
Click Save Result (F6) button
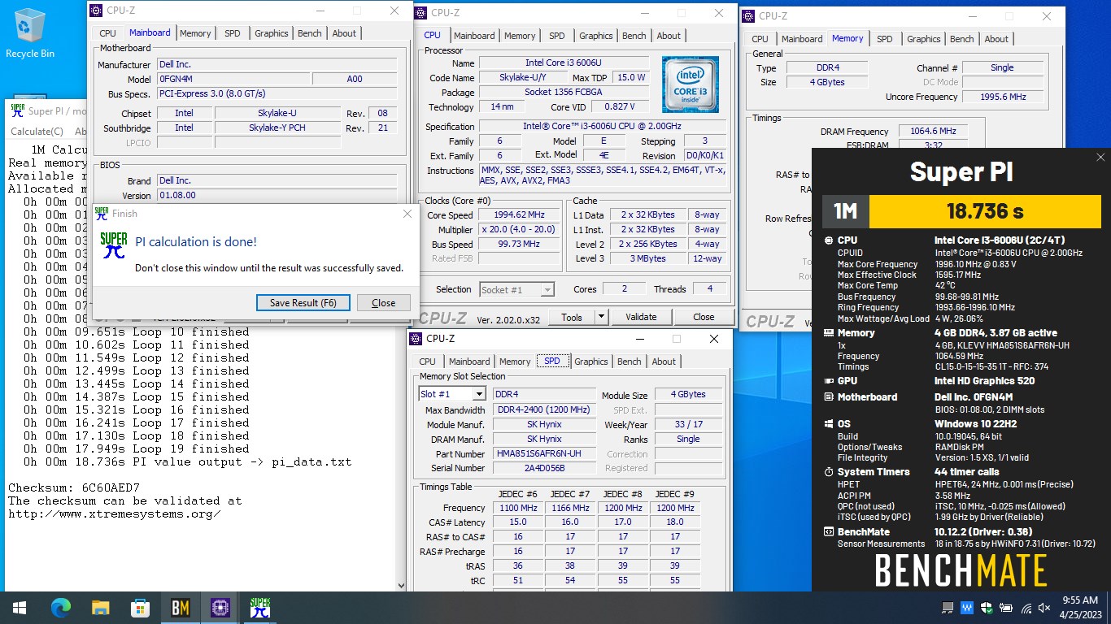click(x=303, y=303)
